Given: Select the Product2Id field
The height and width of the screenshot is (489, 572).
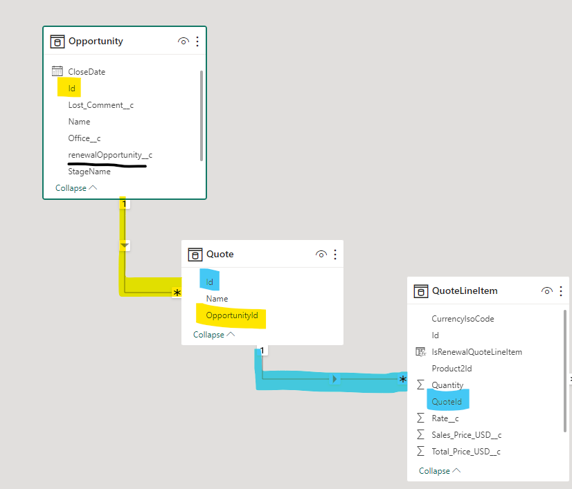Looking at the screenshot, I should (x=452, y=369).
